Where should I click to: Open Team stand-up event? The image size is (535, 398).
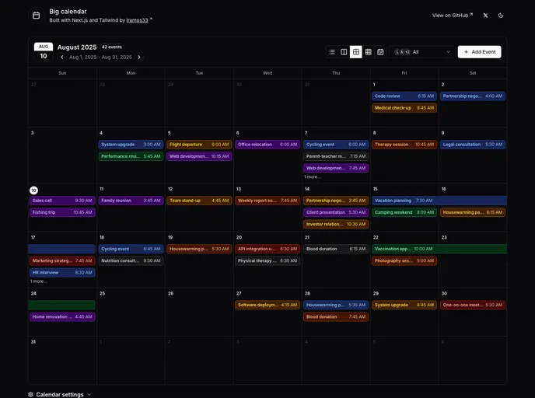pyautogui.click(x=199, y=201)
